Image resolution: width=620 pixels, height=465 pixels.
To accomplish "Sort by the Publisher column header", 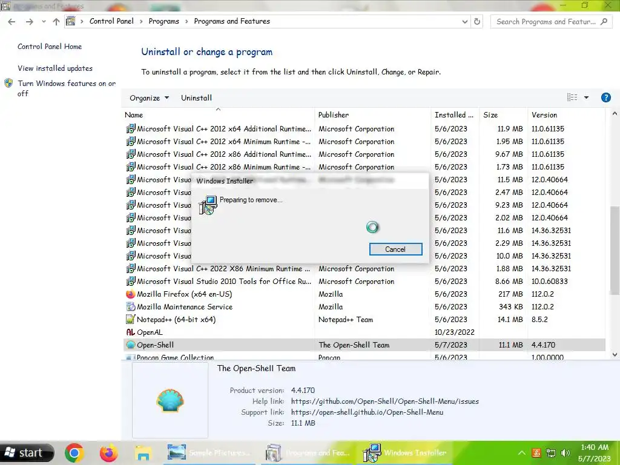I will pyautogui.click(x=373, y=115).
